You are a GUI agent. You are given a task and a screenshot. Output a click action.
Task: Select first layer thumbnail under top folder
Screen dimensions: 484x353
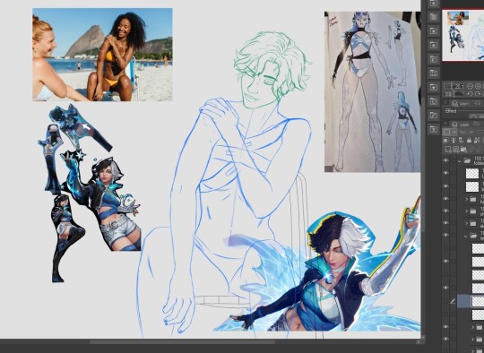coord(472,173)
